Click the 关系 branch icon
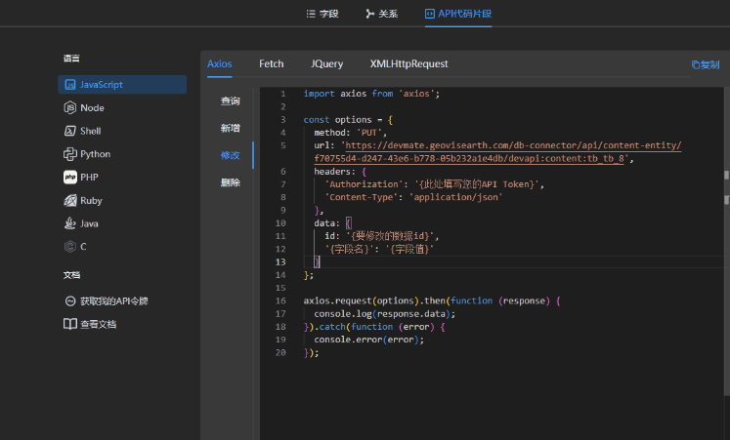 [x=369, y=14]
